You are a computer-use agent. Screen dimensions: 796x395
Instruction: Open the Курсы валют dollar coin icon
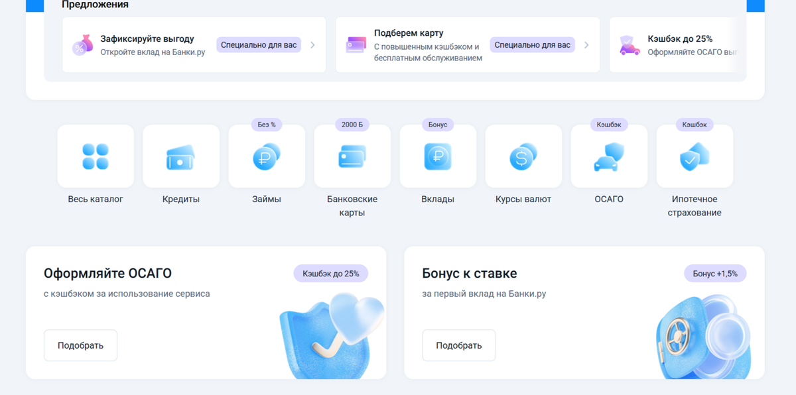point(523,156)
